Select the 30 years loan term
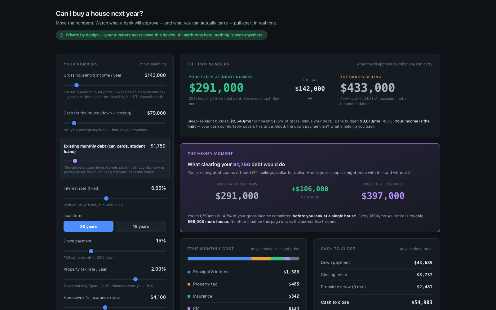Image resolution: width=496 pixels, height=310 pixels. [88, 226]
